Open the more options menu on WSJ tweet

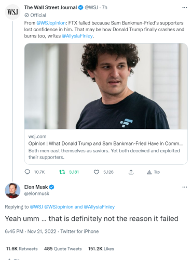185,7
